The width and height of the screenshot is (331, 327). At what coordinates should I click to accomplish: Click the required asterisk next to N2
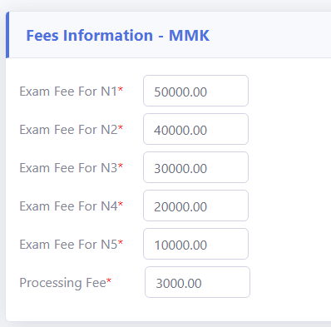click(121, 127)
